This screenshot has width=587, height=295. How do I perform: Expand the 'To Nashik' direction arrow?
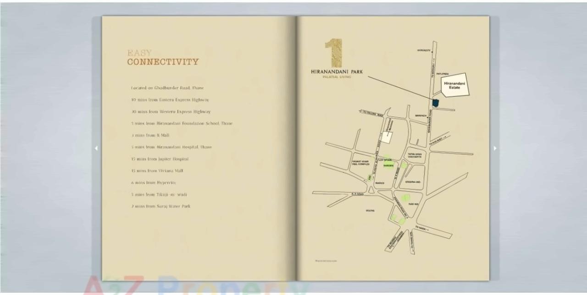422,227
